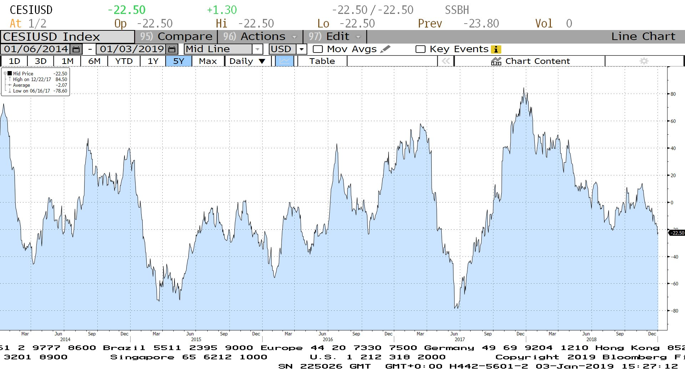Viewport: 685px width, 384px height.
Task: Select the Max range tab
Action: [208, 61]
